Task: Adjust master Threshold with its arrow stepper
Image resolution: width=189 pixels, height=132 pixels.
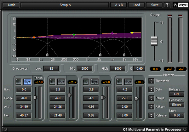Action: pos(152,81)
